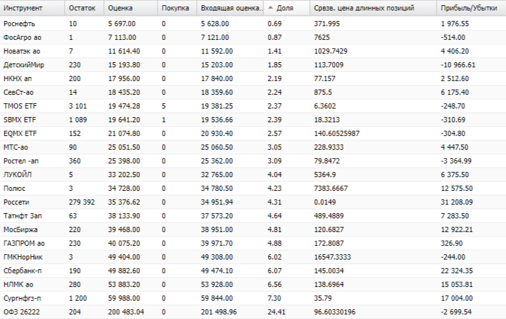Click Роснефть average price 371.995
The height and width of the screenshot is (319, 506).
point(327,24)
